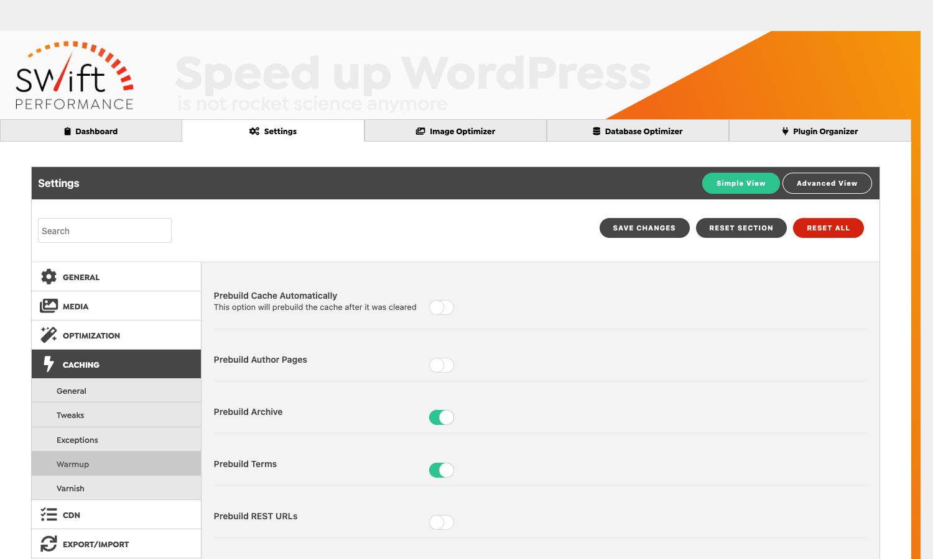Switch to Advanced View

pos(827,183)
